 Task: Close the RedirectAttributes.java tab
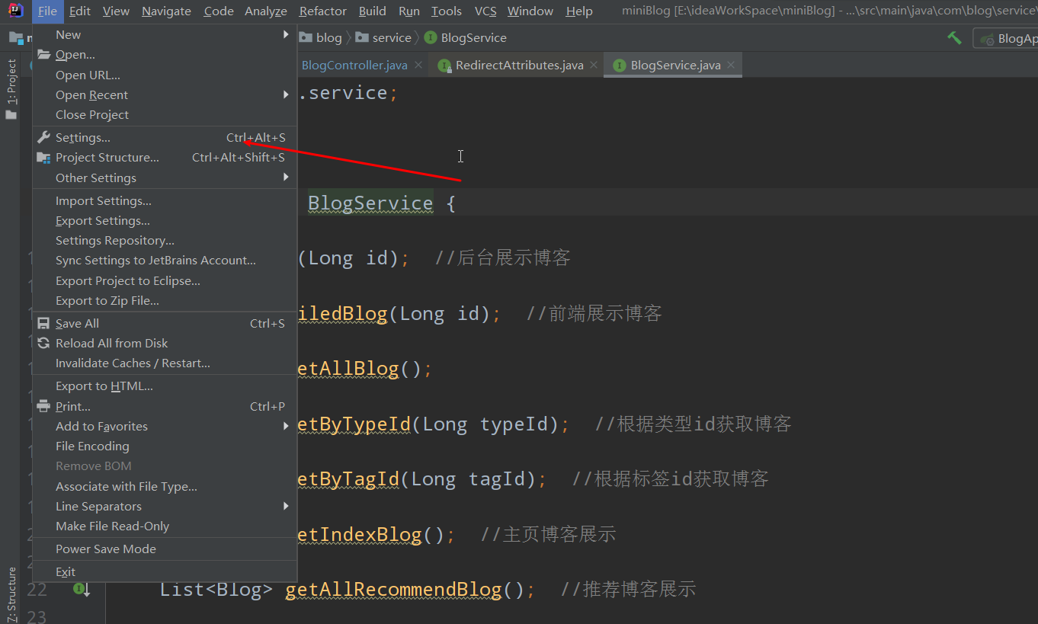coord(593,65)
